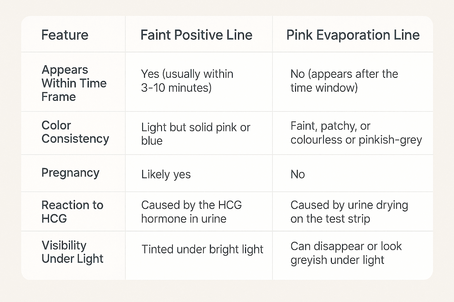
Task: Click "No (appears after the time window)" cell
Action: point(344,81)
